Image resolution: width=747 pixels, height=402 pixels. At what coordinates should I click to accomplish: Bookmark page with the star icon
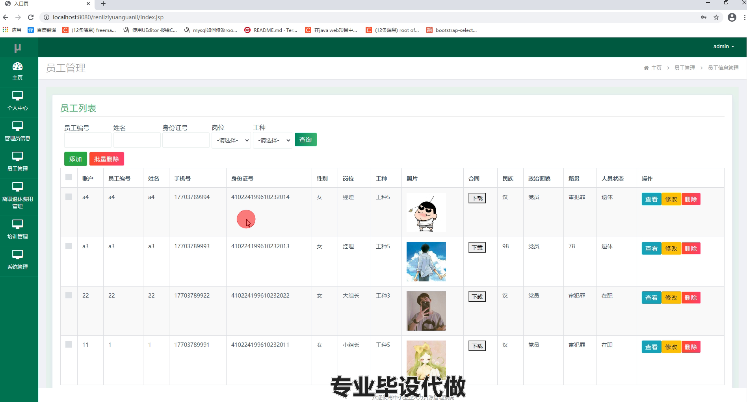click(x=716, y=17)
